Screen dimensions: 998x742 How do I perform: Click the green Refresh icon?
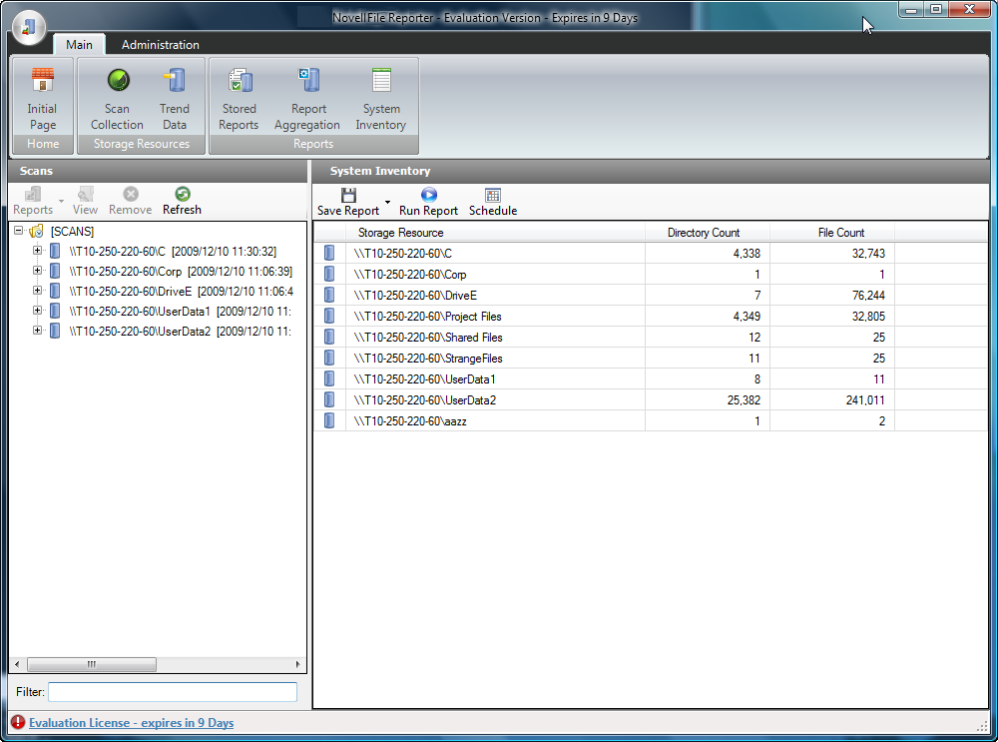182,194
